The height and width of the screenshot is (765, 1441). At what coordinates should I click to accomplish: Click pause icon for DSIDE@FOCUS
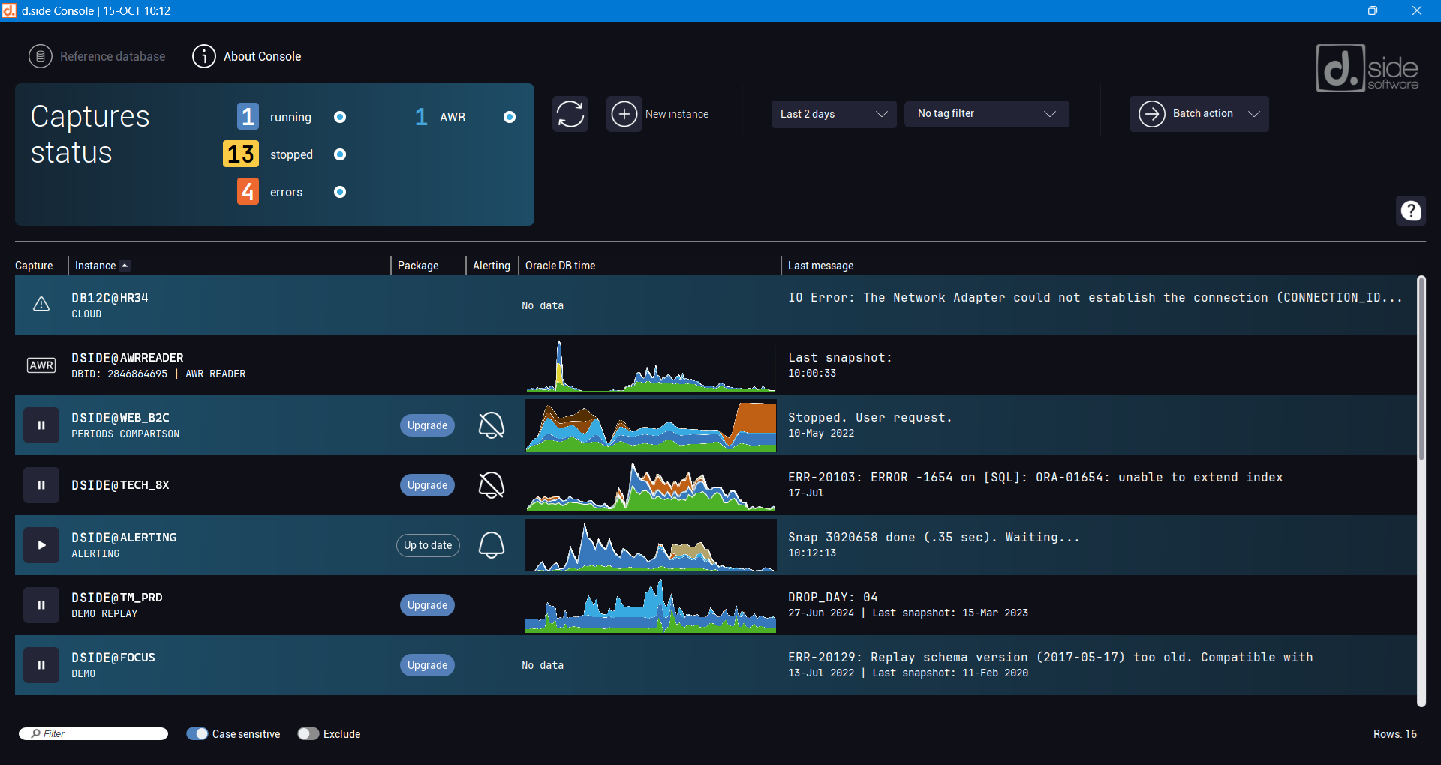coord(41,665)
